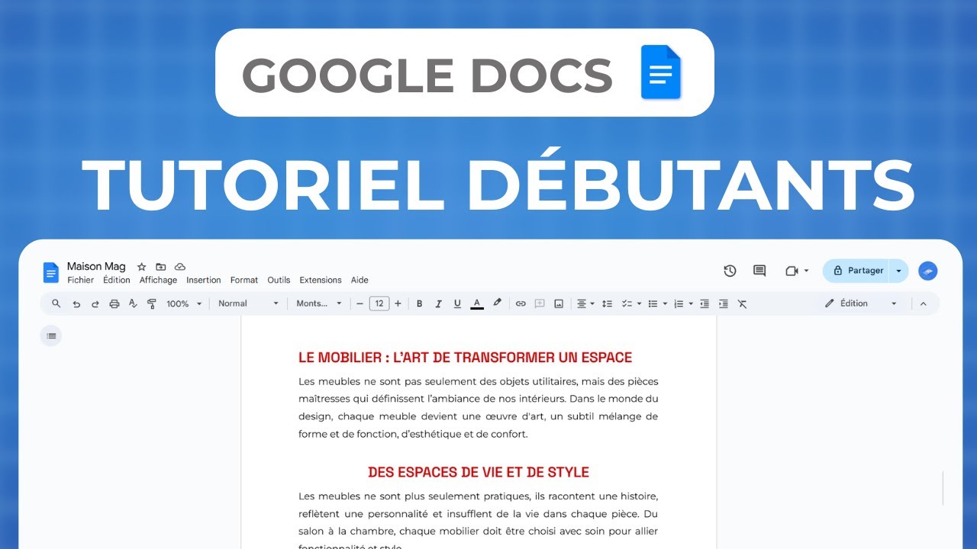Click the heading LE MOBILIER : L'ART DE TRANSFORMER

click(466, 357)
